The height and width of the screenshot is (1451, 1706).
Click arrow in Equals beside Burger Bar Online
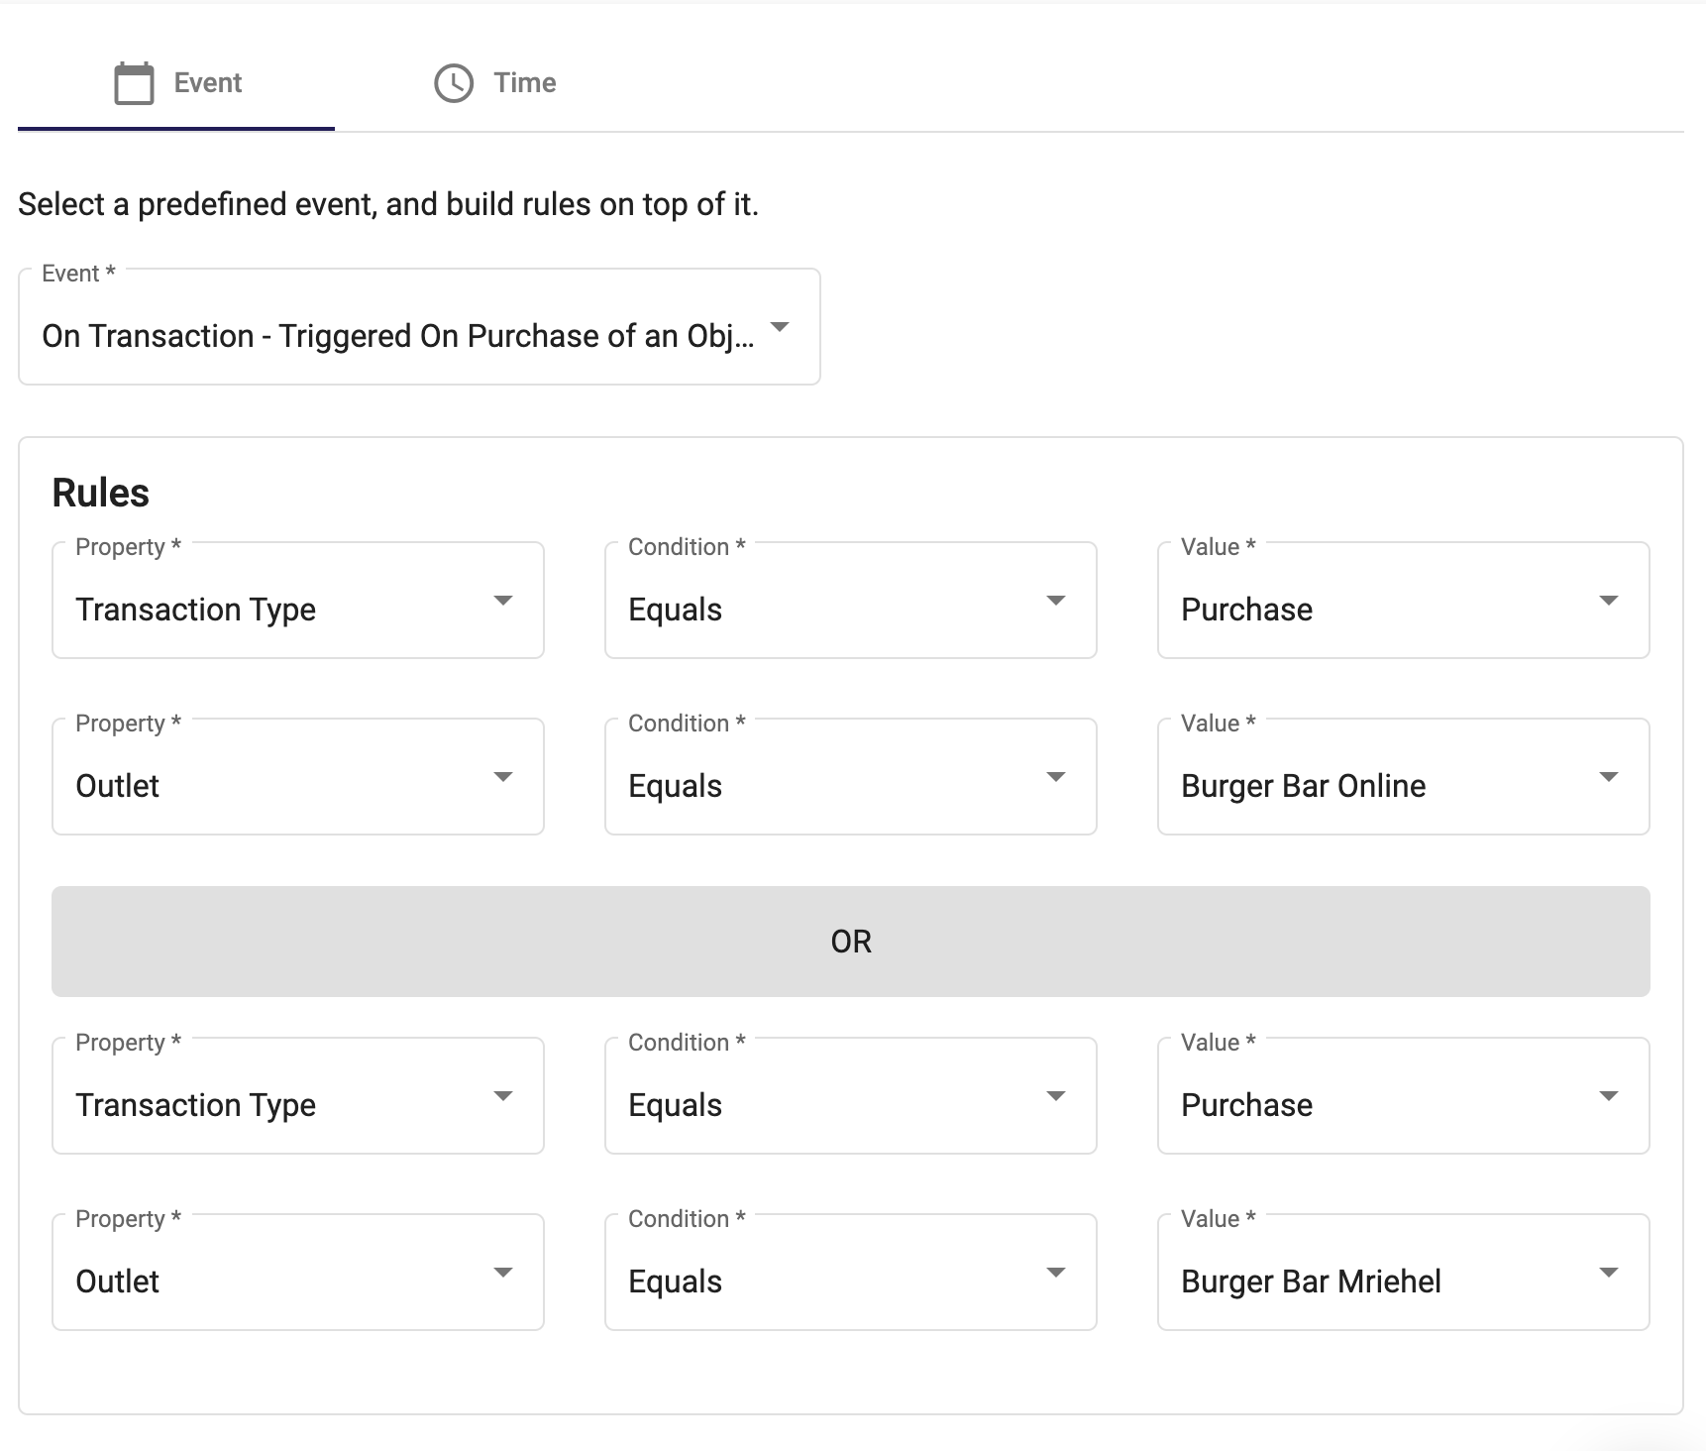pos(1056,777)
